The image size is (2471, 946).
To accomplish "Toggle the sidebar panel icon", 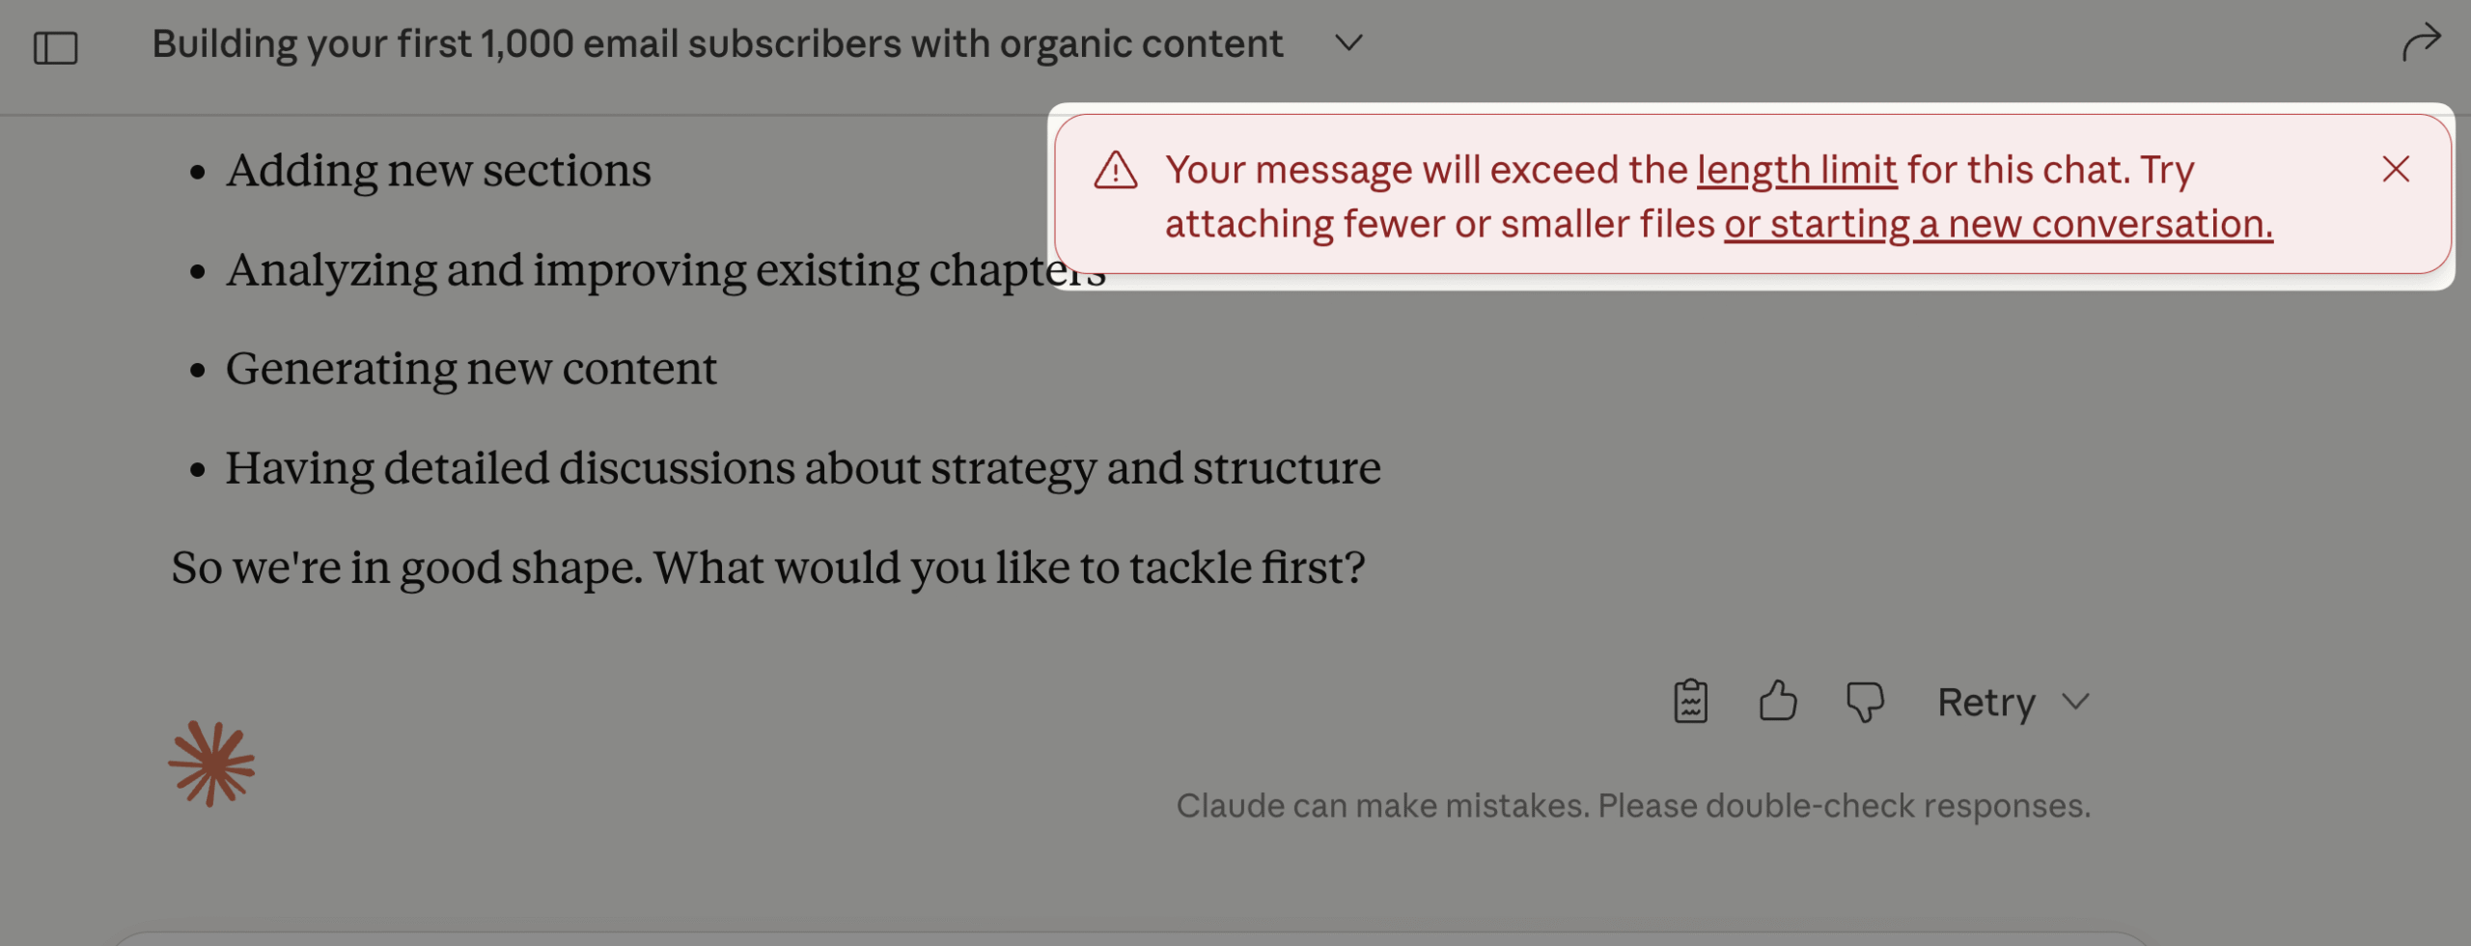I will click(x=55, y=46).
